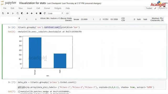Click the pencil edit-mode indicator icon
Image resolution: width=168 pixels, height=94 pixels.
pyautogui.click(x=155, y=8)
